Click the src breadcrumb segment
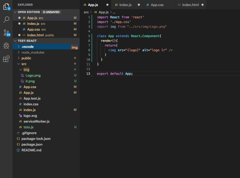The image size is (240, 178). coord(86,12)
